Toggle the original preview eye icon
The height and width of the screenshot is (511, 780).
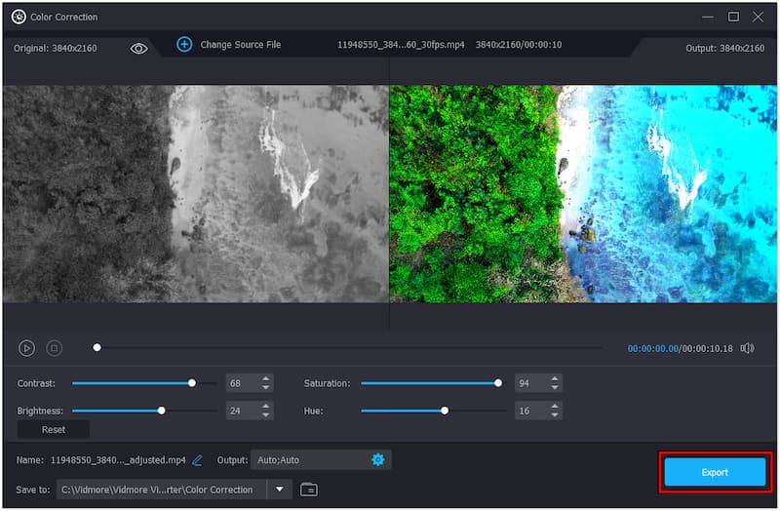(139, 48)
